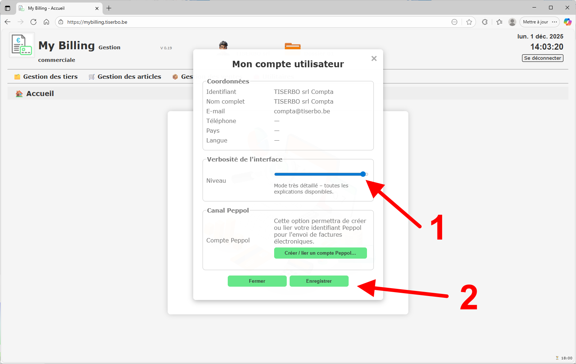
Task: Log out with Se déconnecter button
Action: pyautogui.click(x=542, y=58)
